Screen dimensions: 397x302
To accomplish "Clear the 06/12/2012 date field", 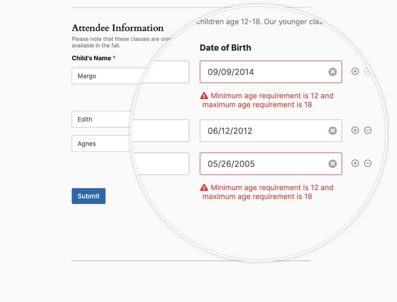I will pos(332,130).
